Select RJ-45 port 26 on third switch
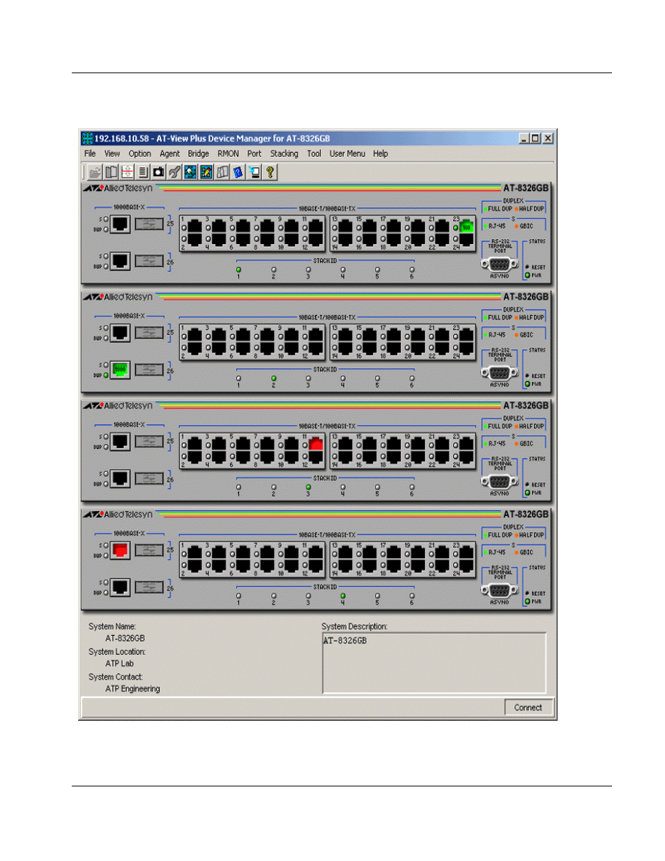The image size is (665, 861). 120,478
